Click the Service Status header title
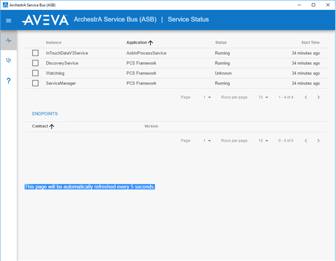336x261 pixels. (188, 19)
